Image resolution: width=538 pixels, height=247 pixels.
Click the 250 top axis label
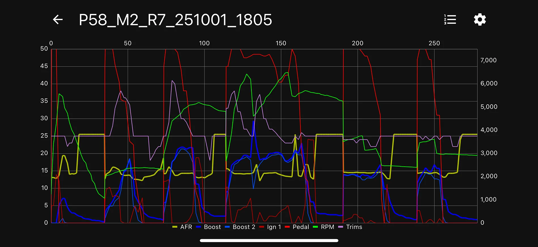[x=434, y=43]
